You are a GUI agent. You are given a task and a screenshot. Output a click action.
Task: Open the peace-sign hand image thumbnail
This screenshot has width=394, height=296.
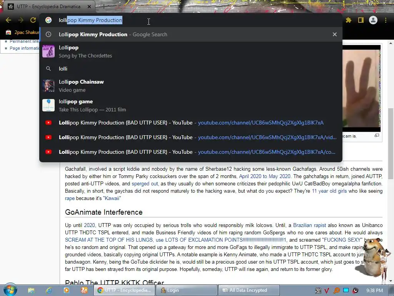362,88
